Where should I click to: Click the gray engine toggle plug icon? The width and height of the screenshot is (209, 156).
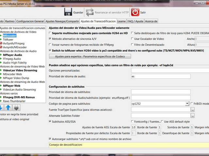(x=16, y=108)
